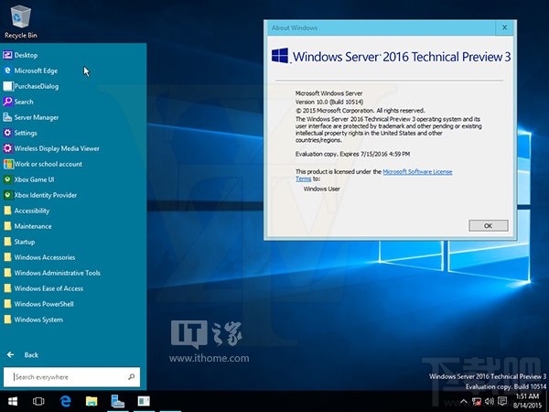The image size is (549, 412).
Task: Focus the Search everywhere box
Action: [x=71, y=377]
